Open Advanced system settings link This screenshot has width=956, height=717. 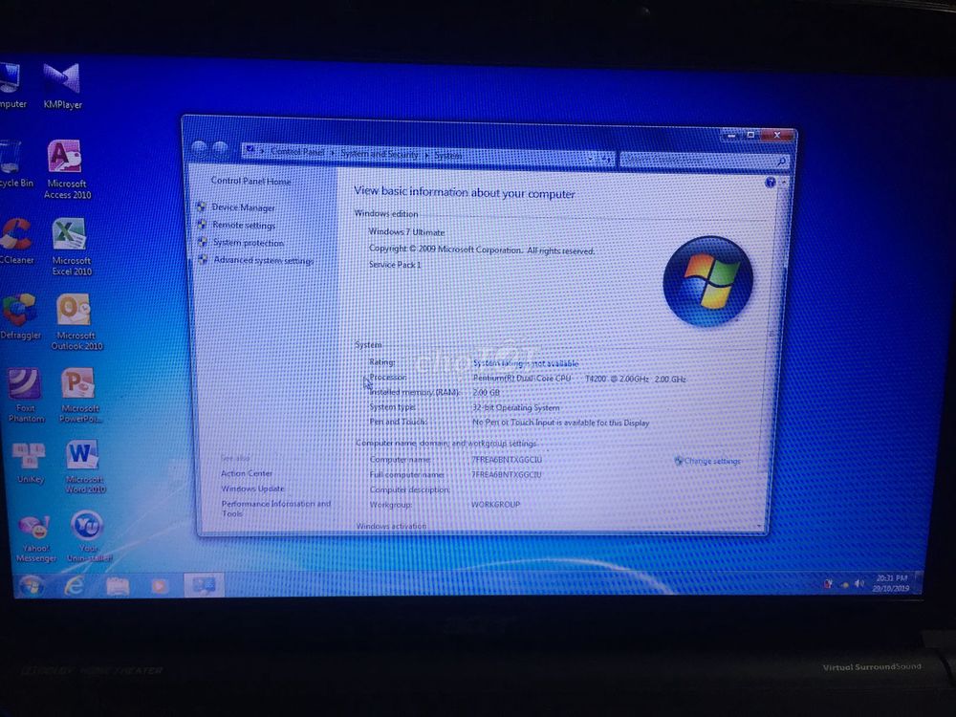(264, 260)
